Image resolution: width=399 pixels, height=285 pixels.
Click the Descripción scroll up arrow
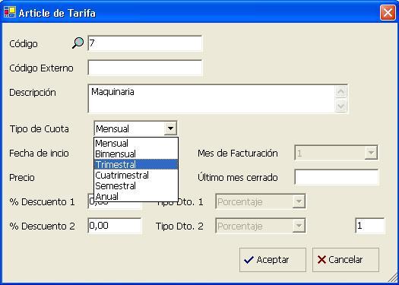point(340,92)
